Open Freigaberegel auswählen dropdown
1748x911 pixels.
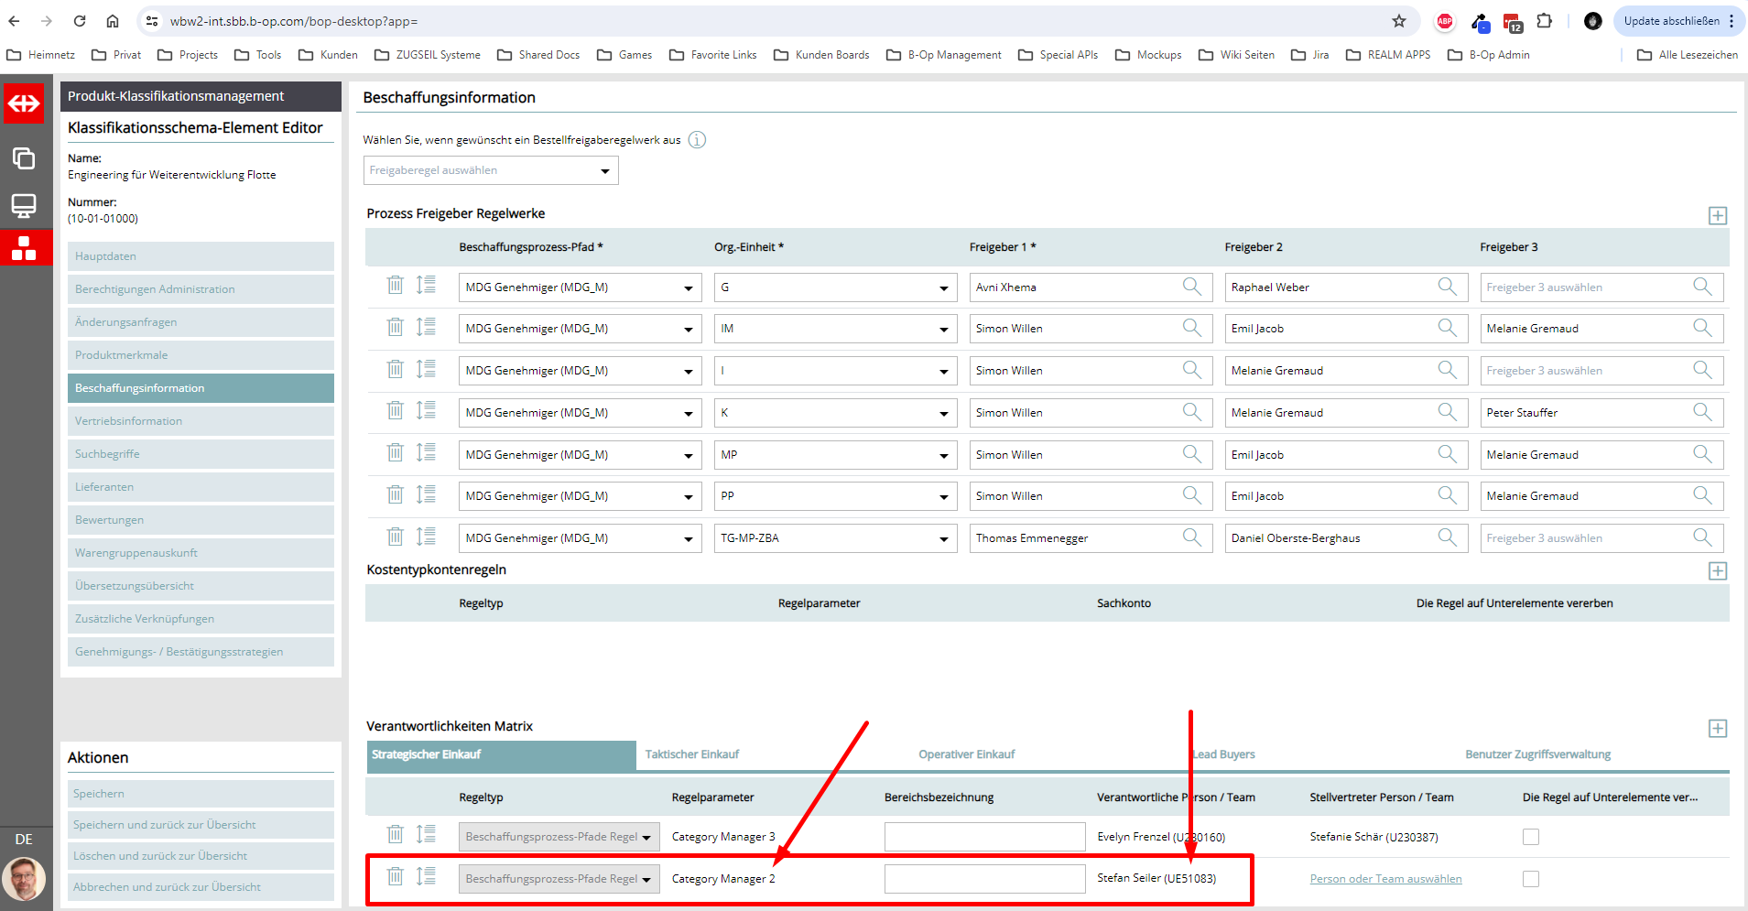[491, 170]
